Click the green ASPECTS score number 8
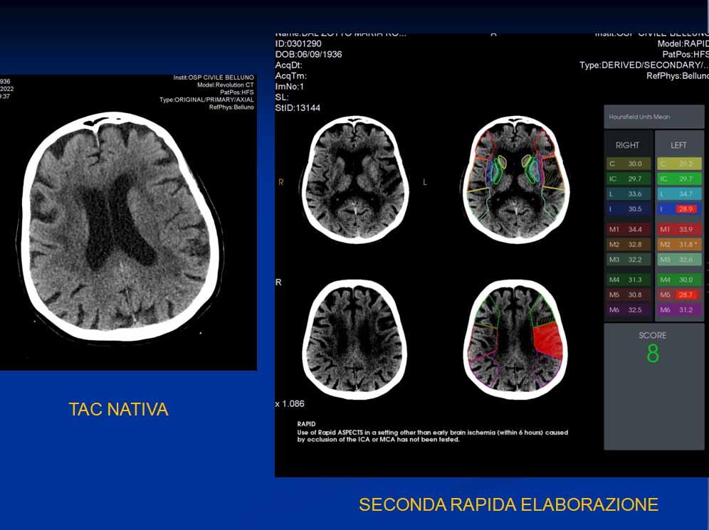Screen dimensions: 709x530 [653, 354]
